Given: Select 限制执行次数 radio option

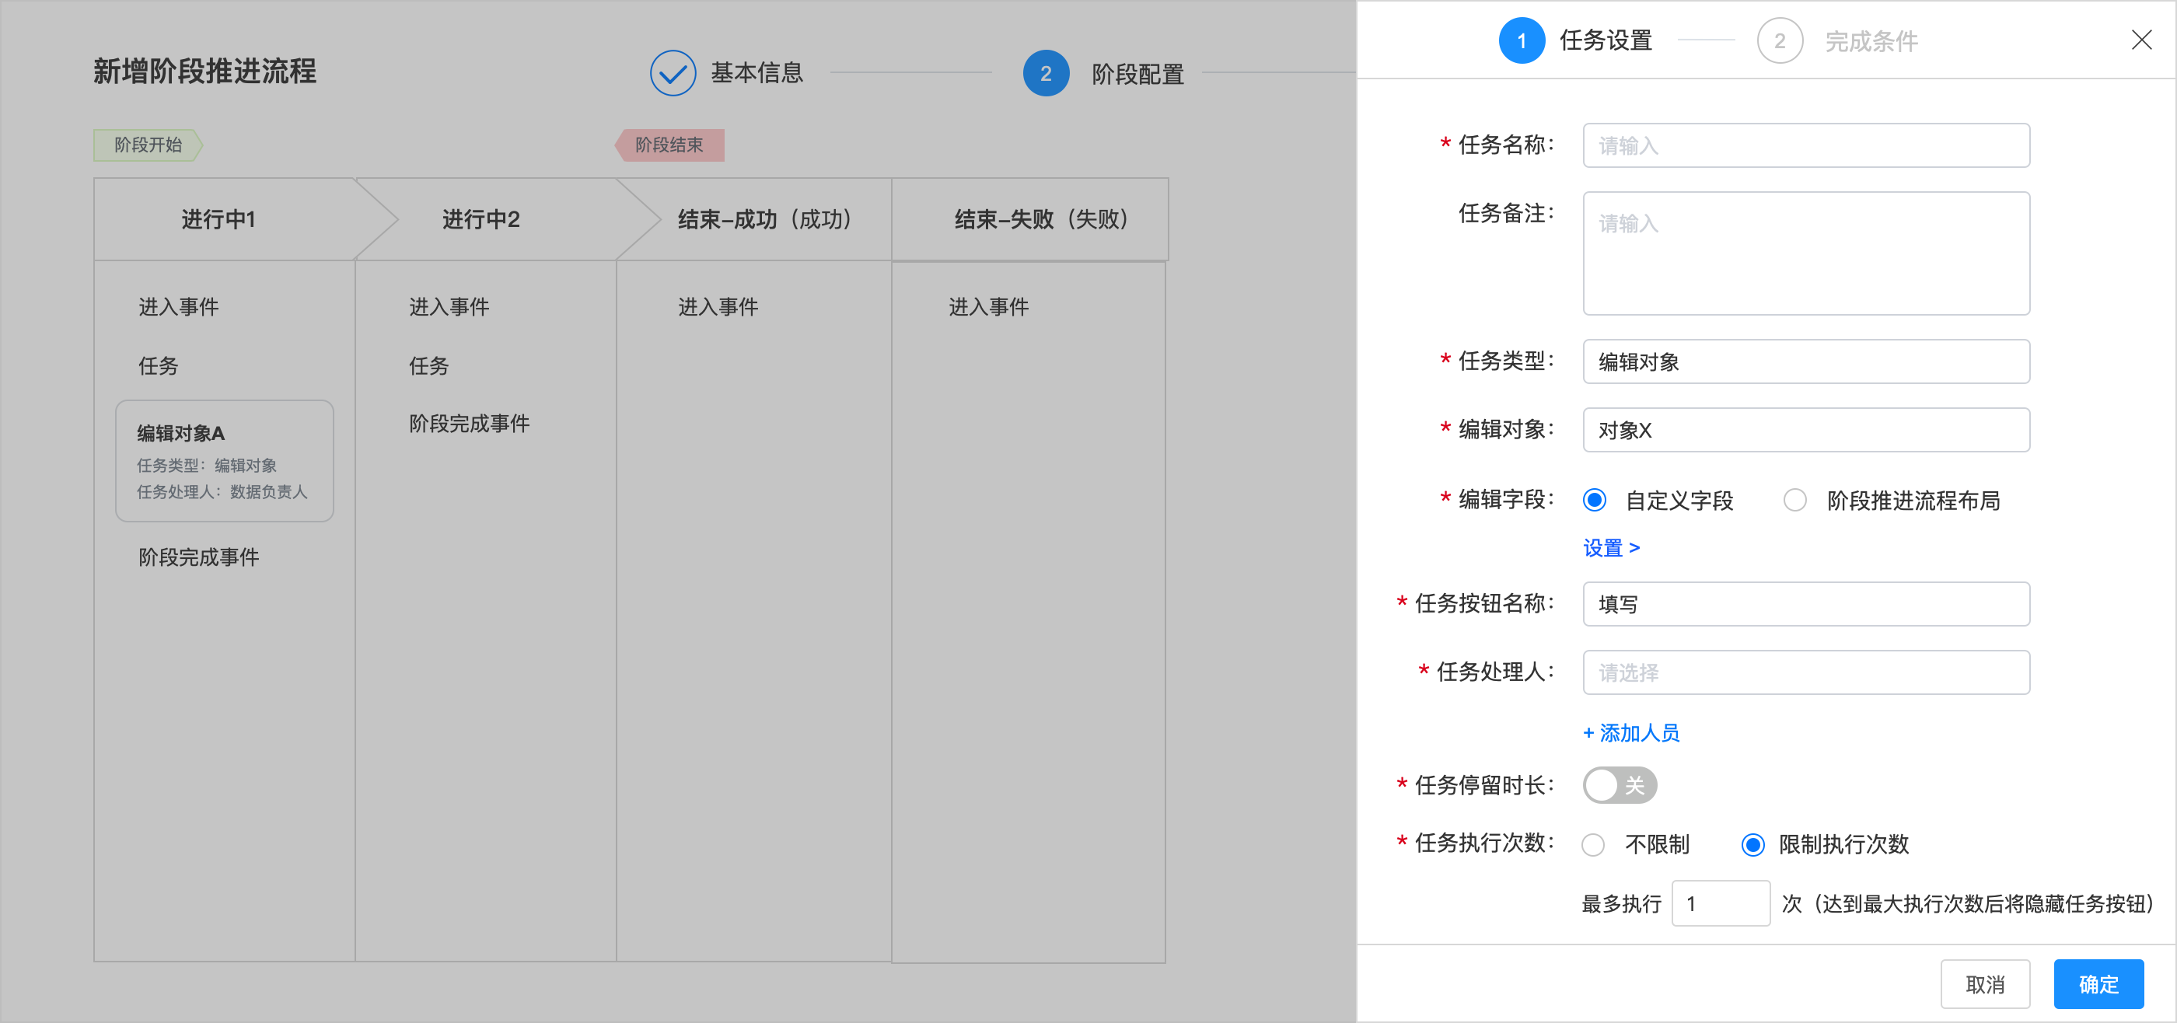Looking at the screenshot, I should (x=1752, y=844).
